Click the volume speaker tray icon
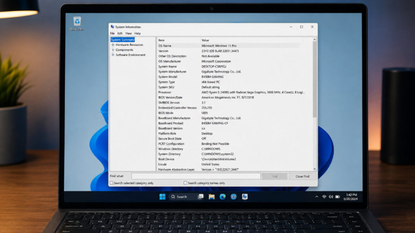The height and width of the screenshot is (233, 415). tap(331, 197)
